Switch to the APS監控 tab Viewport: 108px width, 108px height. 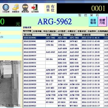coord(61,31)
